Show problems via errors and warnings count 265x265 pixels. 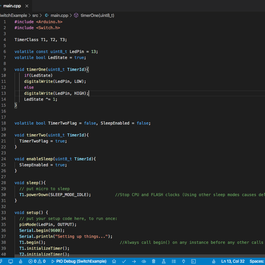click(x=37, y=261)
